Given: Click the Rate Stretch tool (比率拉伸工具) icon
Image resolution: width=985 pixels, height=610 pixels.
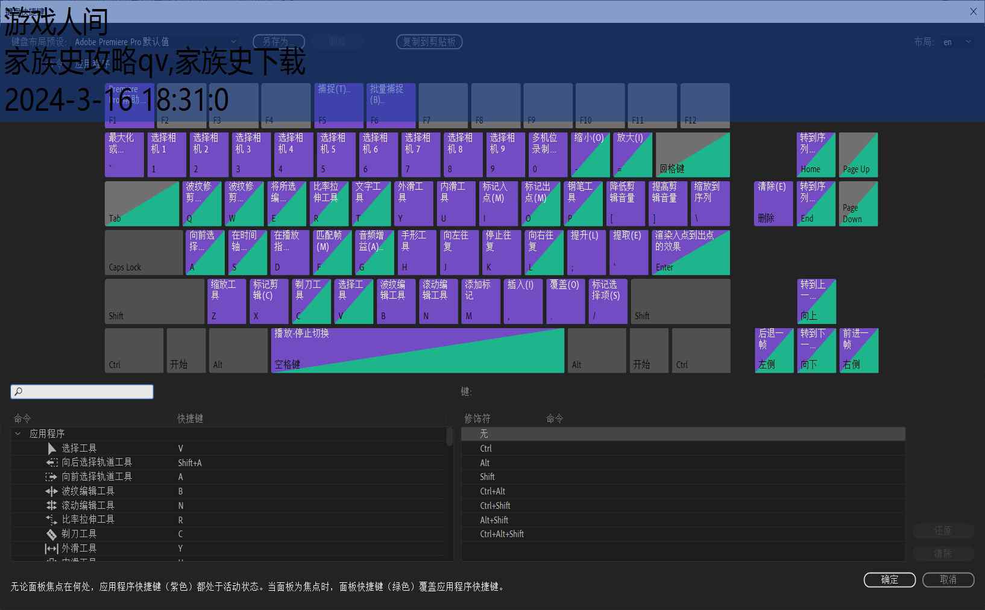Looking at the screenshot, I should pyautogui.click(x=52, y=520).
